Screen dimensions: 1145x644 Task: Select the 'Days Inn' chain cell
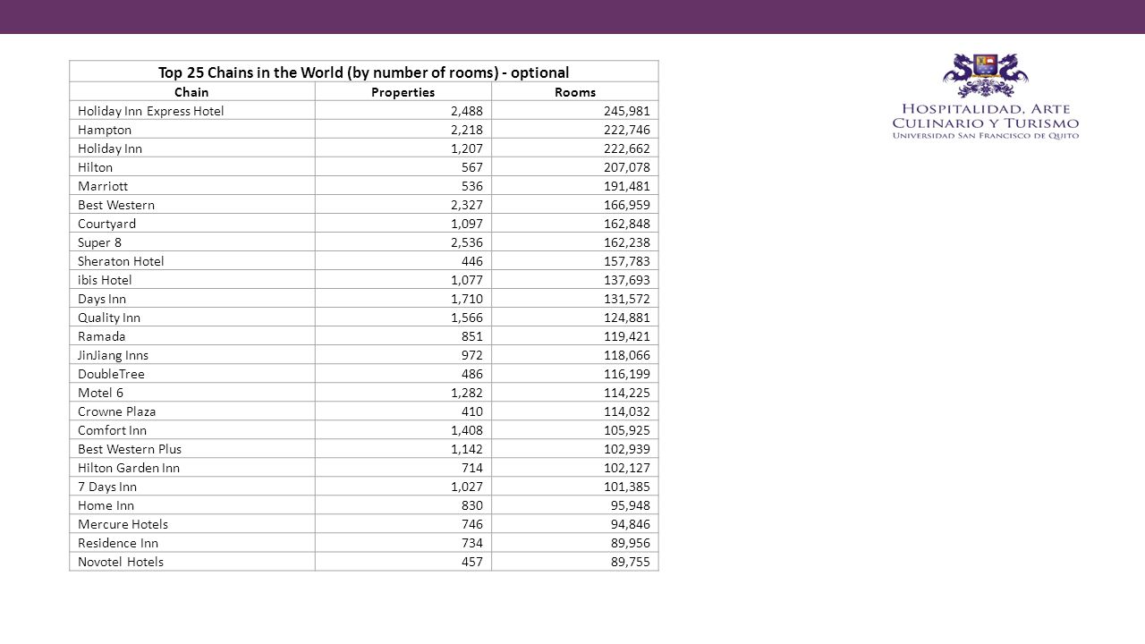click(x=192, y=299)
